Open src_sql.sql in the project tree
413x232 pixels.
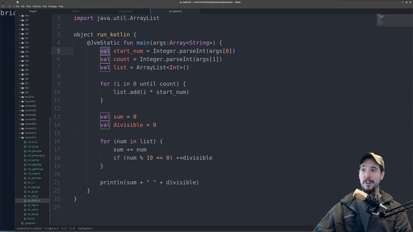(x=33, y=214)
